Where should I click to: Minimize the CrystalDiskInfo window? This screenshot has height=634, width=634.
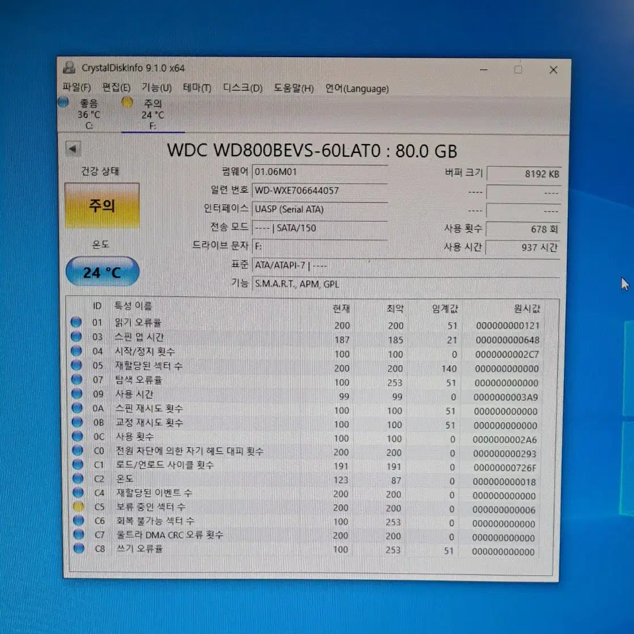[x=484, y=70]
